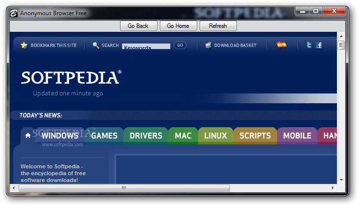
Task: Select the Scripts category tab
Action: (255, 136)
